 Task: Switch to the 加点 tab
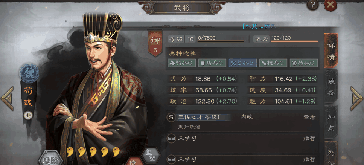tap(331, 122)
